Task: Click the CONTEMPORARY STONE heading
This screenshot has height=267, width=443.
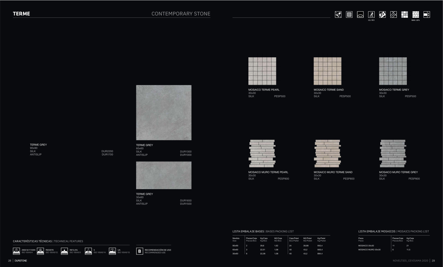Action: 181,14
